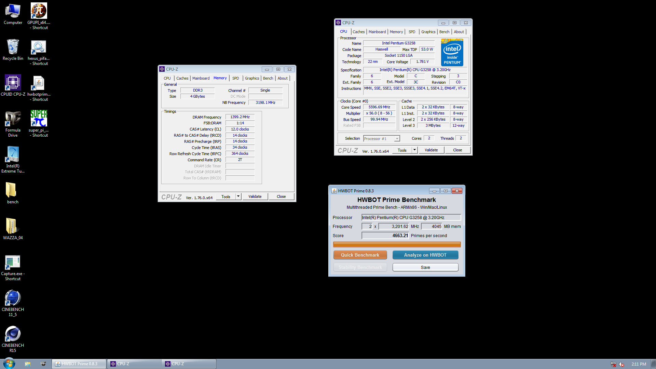Select Graphics tab in Memory CPU-Z window
Screen dimensions: 656x369
(x=252, y=78)
